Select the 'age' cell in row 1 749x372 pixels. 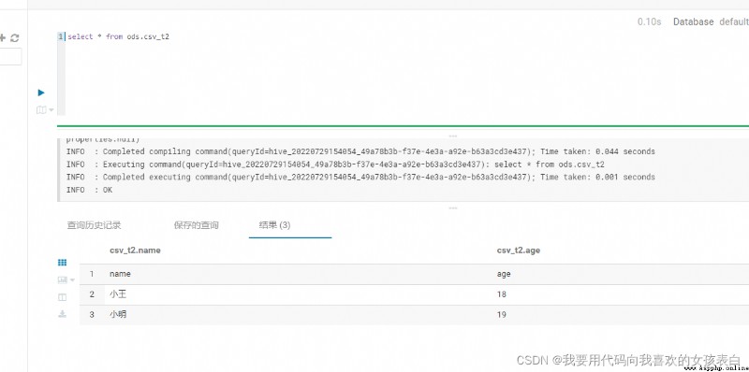(x=504, y=274)
